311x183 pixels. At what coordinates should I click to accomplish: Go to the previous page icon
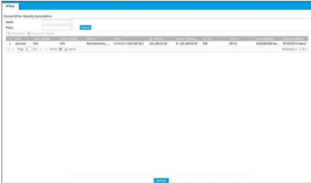click(x=14, y=49)
